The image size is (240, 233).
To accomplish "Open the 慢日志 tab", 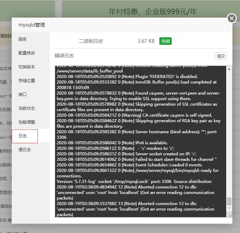I will coord(24,150).
